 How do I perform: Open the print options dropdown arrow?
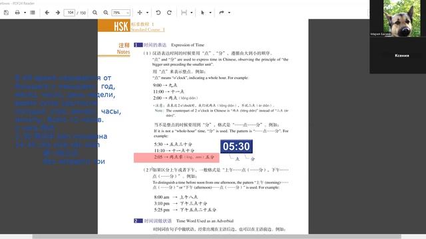pos(25,13)
